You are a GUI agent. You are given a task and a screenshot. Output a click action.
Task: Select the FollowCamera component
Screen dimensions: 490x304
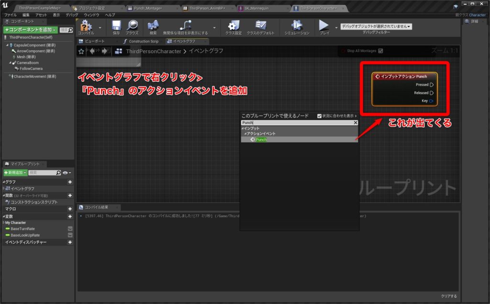[x=31, y=69]
